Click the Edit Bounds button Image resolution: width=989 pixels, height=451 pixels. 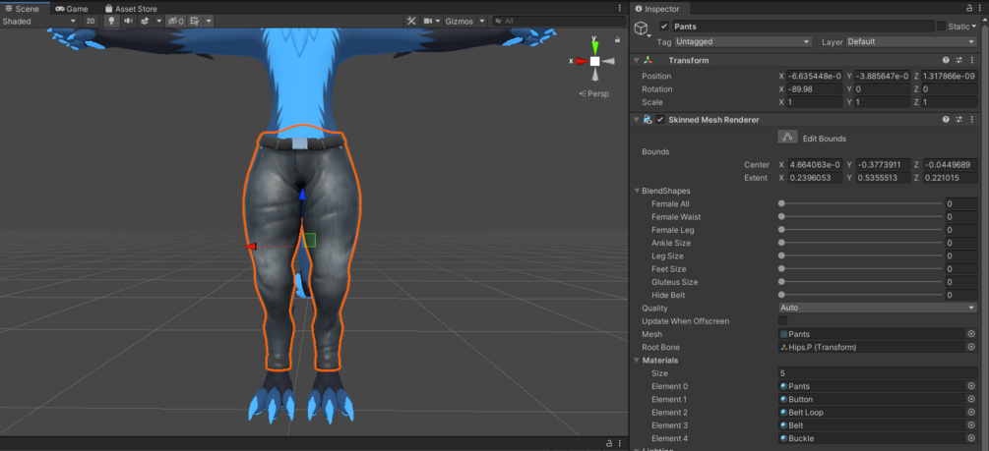tap(786, 138)
